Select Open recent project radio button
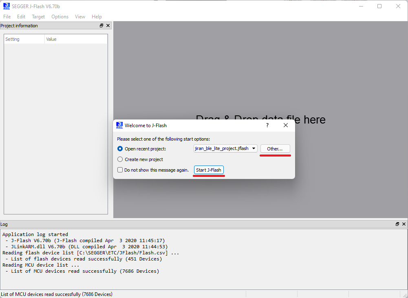408x298 pixels. [x=120, y=149]
